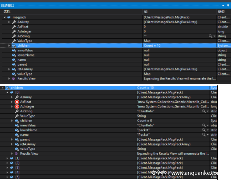Click magnifier icon on name "Packet" row
Image resolution: width=231 pixels, height=180 pixels.
click(203, 135)
